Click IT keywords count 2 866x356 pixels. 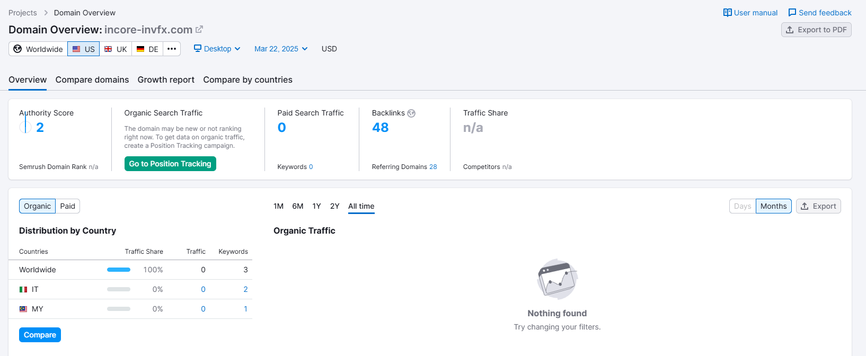click(245, 289)
